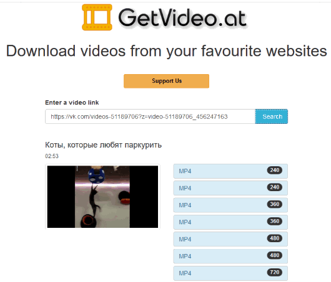Open the cat parkour video thumbnail
331x282 pixels.
pyautogui.click(x=102, y=197)
